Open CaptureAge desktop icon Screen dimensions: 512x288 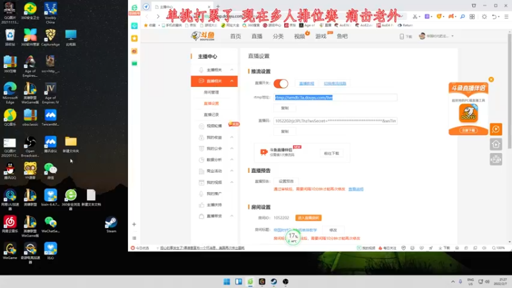pos(51,37)
